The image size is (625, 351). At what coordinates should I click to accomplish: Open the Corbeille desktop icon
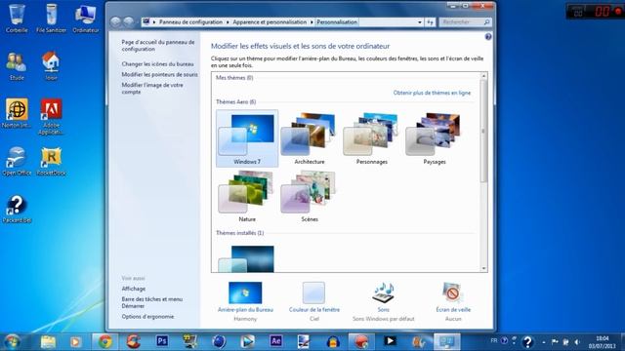17,19
